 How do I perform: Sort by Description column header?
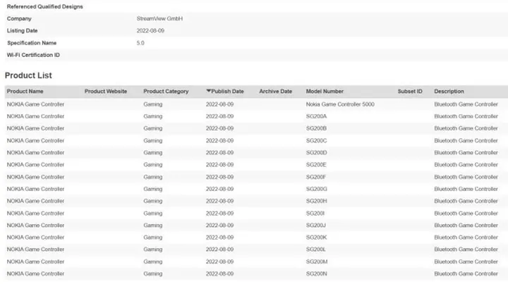click(x=449, y=92)
